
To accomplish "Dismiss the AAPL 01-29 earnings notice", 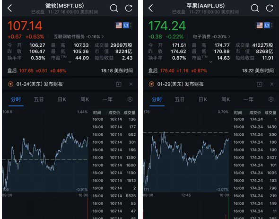I will (x=272, y=84).
